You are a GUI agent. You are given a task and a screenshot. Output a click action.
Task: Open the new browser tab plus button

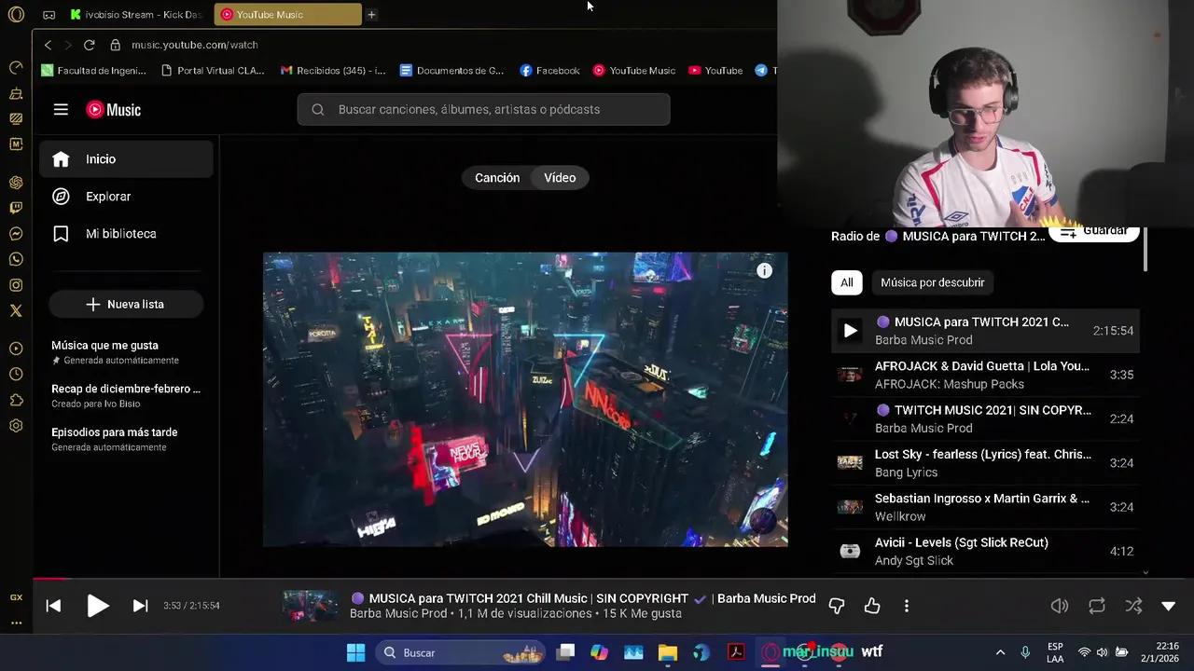pos(371,15)
